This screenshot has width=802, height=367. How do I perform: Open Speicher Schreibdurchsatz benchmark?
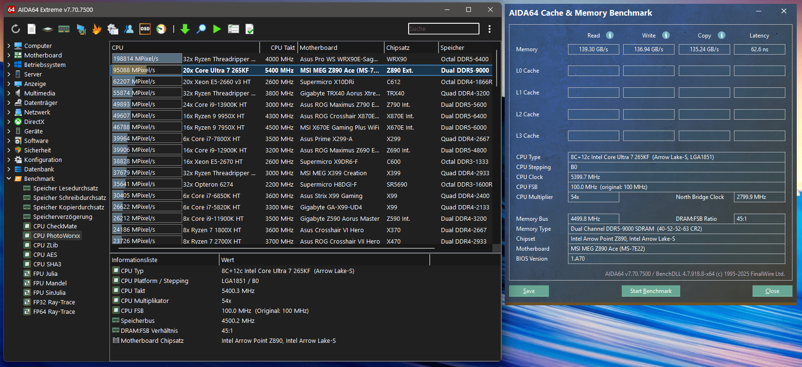[x=69, y=198]
